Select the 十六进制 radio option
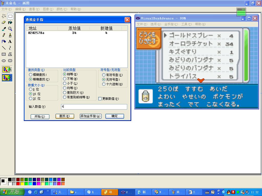This screenshot has height=196, width=262. coord(104,84)
